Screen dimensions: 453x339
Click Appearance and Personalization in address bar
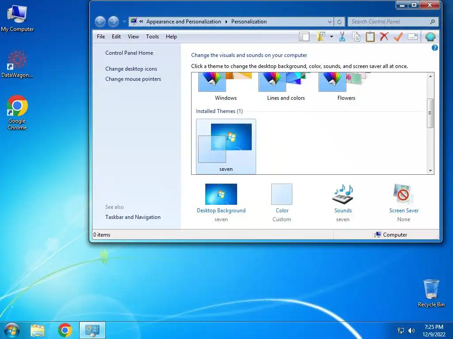tap(184, 22)
